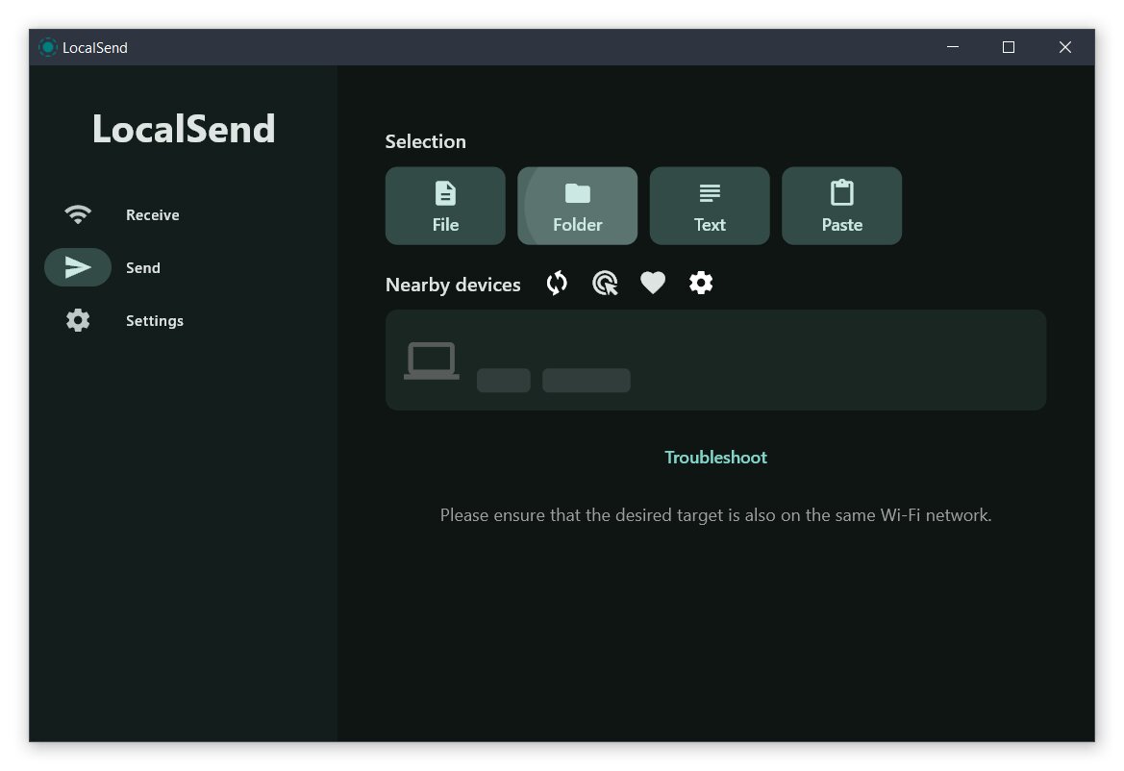Viewport: 1124px width, 771px height.
Task: Maximize the LocalSend window
Action: (x=1009, y=47)
